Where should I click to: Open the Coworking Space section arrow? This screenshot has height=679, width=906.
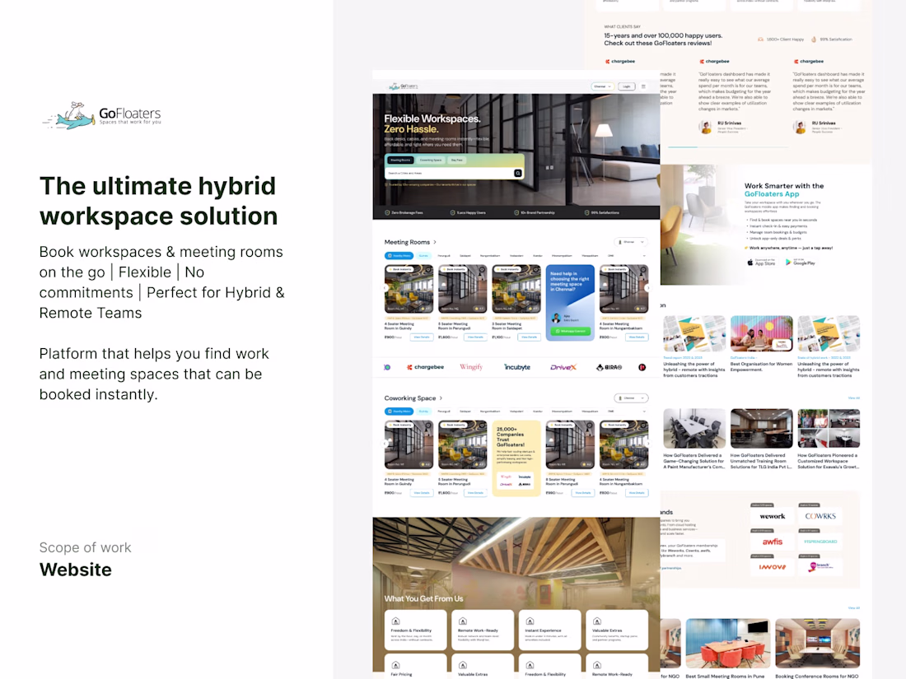pyautogui.click(x=441, y=398)
